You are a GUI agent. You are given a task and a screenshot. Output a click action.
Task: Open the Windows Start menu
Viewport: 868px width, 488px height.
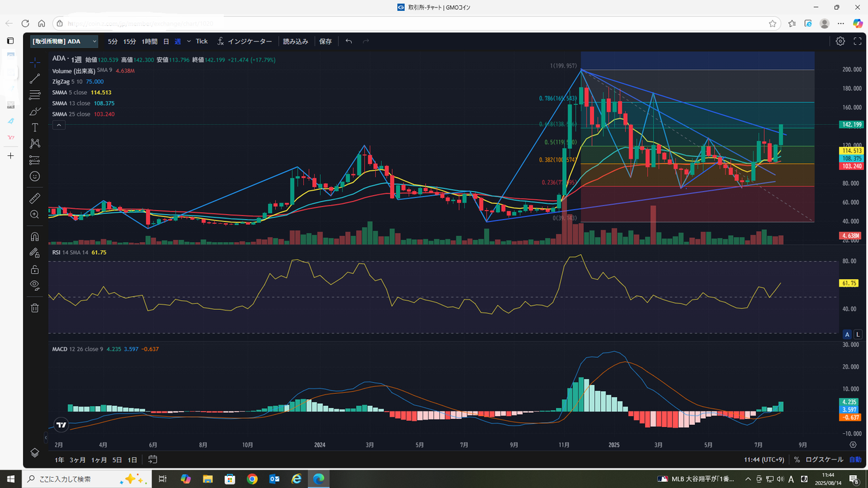tap(11, 479)
